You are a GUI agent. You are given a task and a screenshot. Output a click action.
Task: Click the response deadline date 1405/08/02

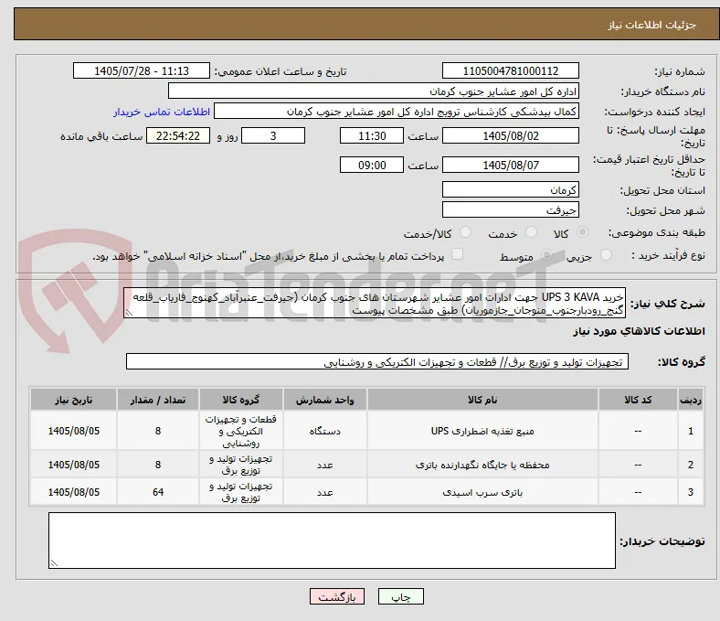tap(510, 135)
